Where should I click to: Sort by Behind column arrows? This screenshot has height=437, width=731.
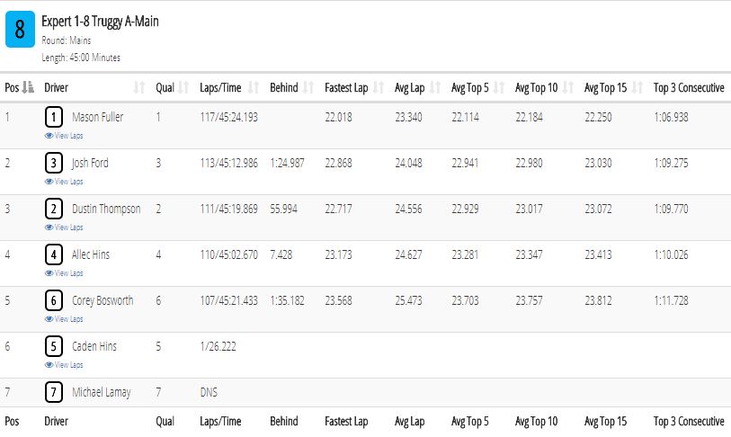(x=308, y=87)
